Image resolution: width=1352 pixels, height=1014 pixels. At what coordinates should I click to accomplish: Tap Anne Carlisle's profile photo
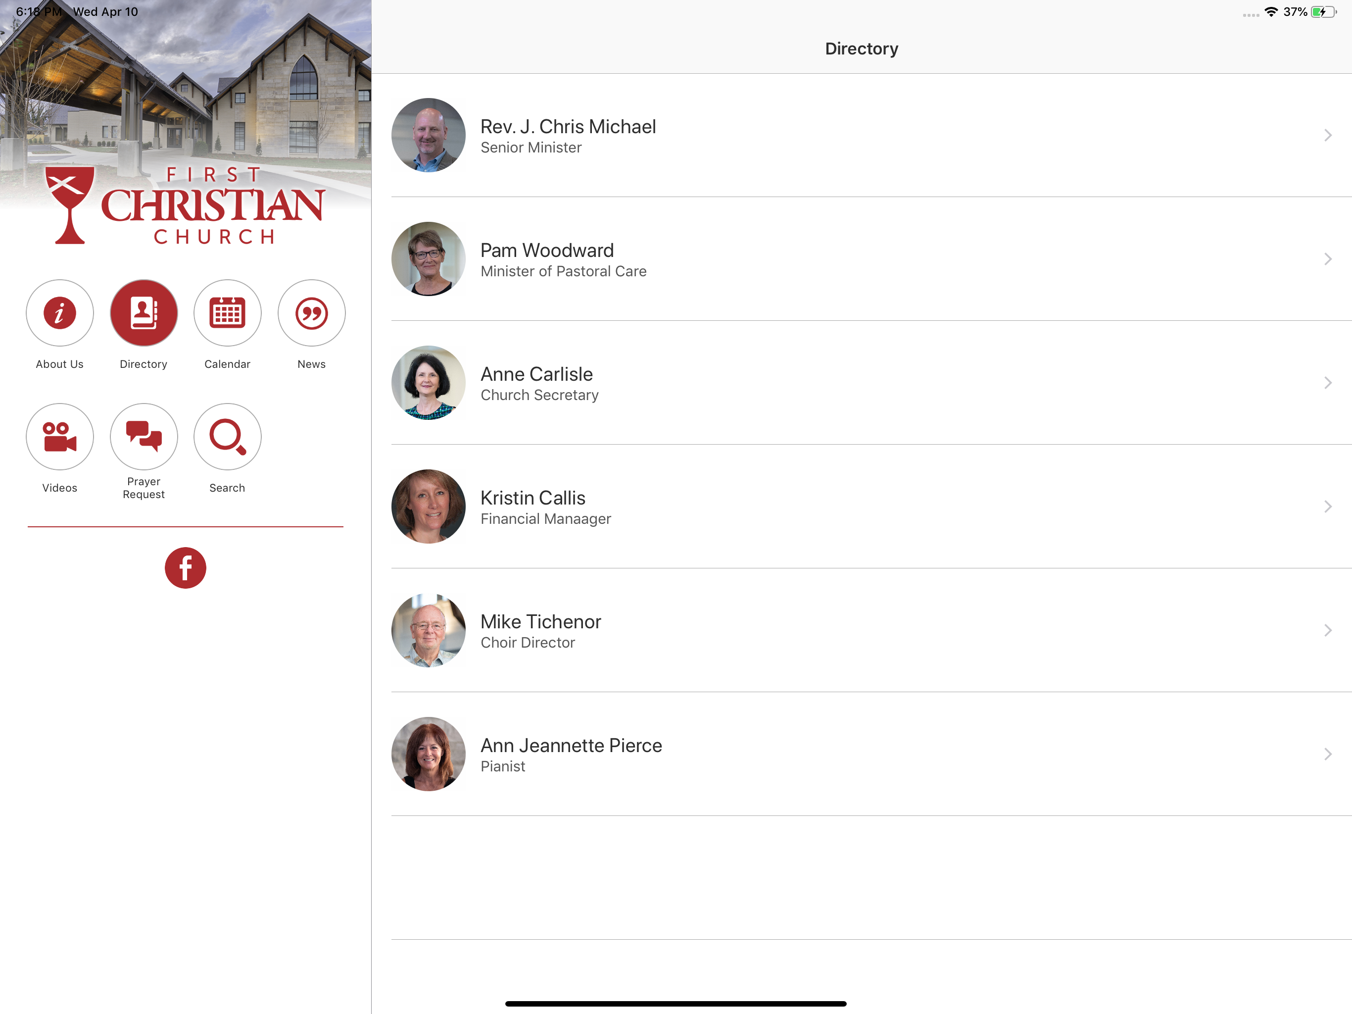(x=429, y=383)
